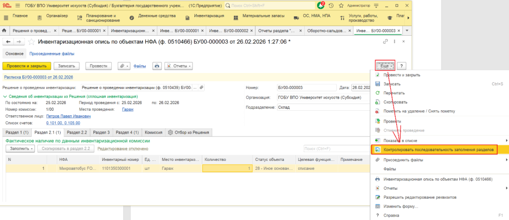Click the back navigation arrow
Screen dimensions: 509x220
(x=8, y=42)
